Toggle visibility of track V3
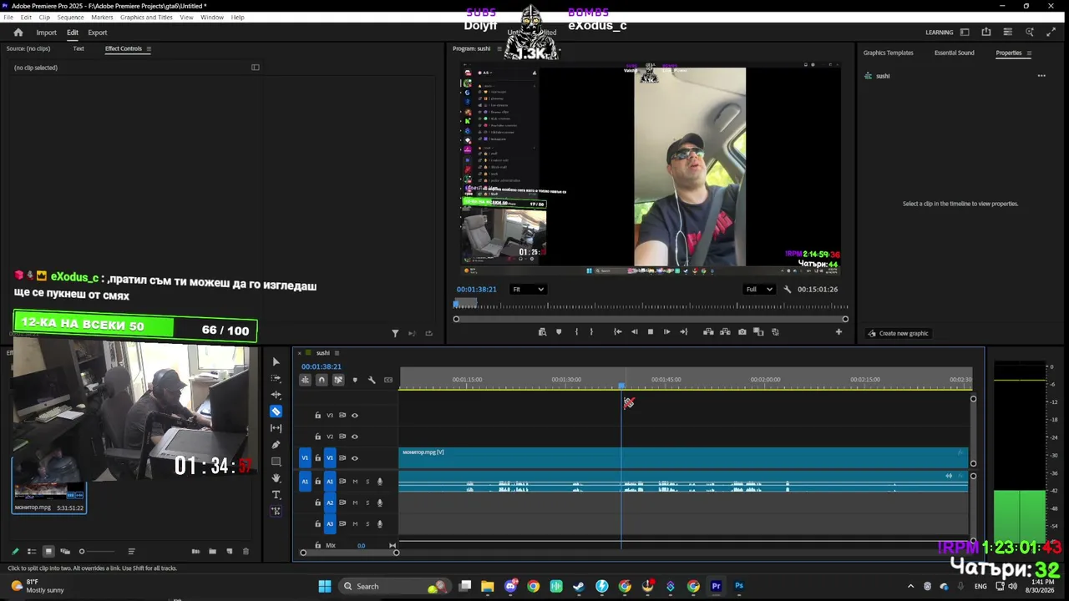The image size is (1069, 601). tap(354, 415)
